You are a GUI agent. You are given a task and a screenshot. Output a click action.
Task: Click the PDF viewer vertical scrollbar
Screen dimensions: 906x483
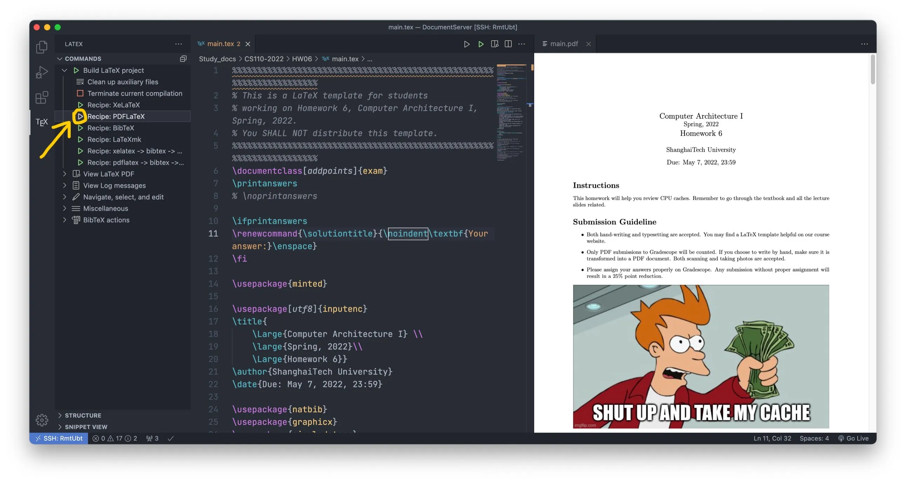tap(872, 70)
